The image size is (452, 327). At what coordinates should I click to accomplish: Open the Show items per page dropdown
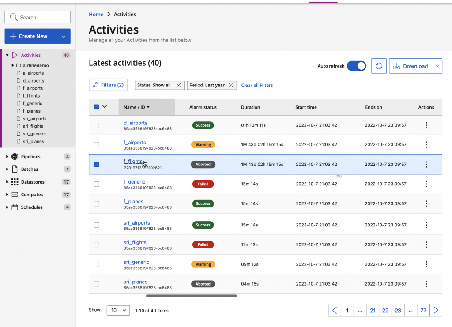pos(118,310)
